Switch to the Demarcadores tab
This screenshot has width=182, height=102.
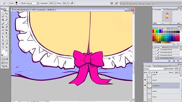point(164,66)
